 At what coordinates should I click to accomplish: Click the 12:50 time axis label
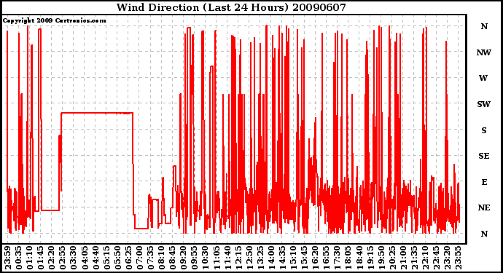coord(249,258)
